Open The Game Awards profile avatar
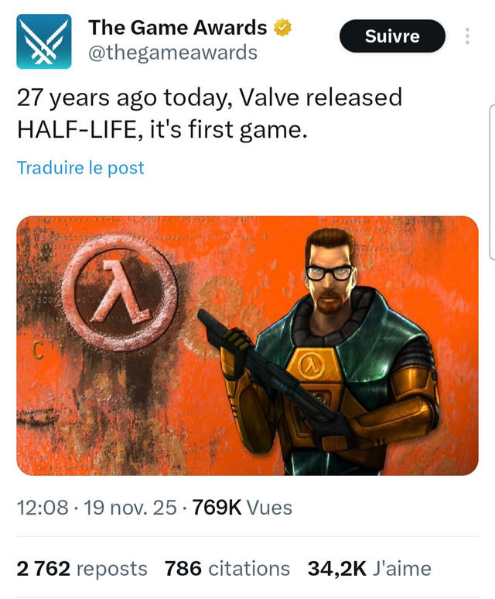 click(43, 41)
